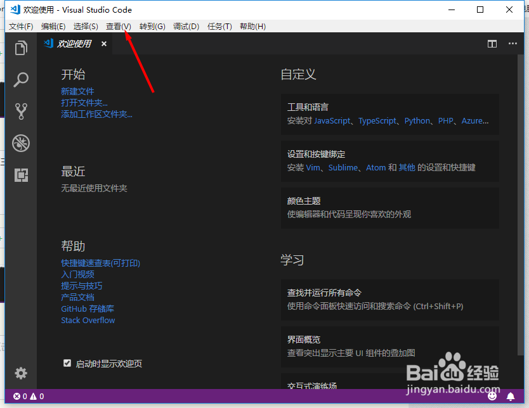
Task: Open the 查看(V) menu
Action: [119, 26]
